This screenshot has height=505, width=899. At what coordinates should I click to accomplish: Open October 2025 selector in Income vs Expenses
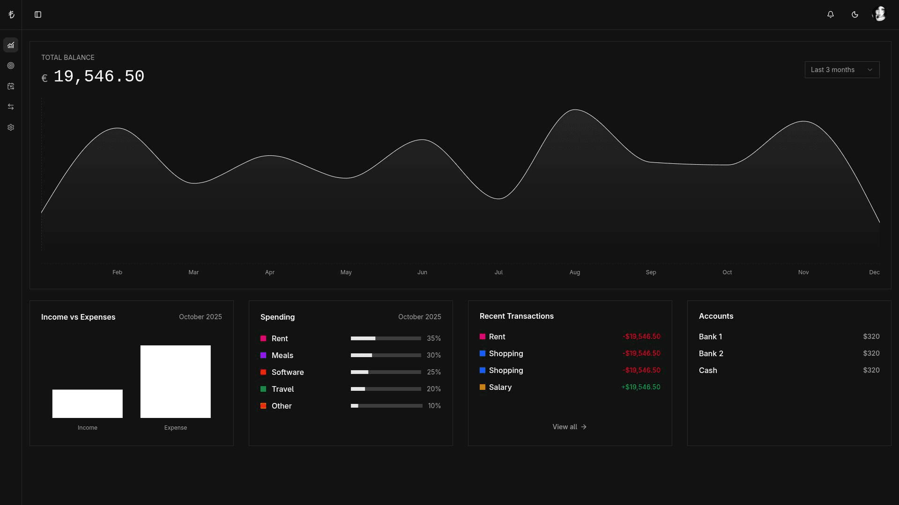tap(201, 317)
